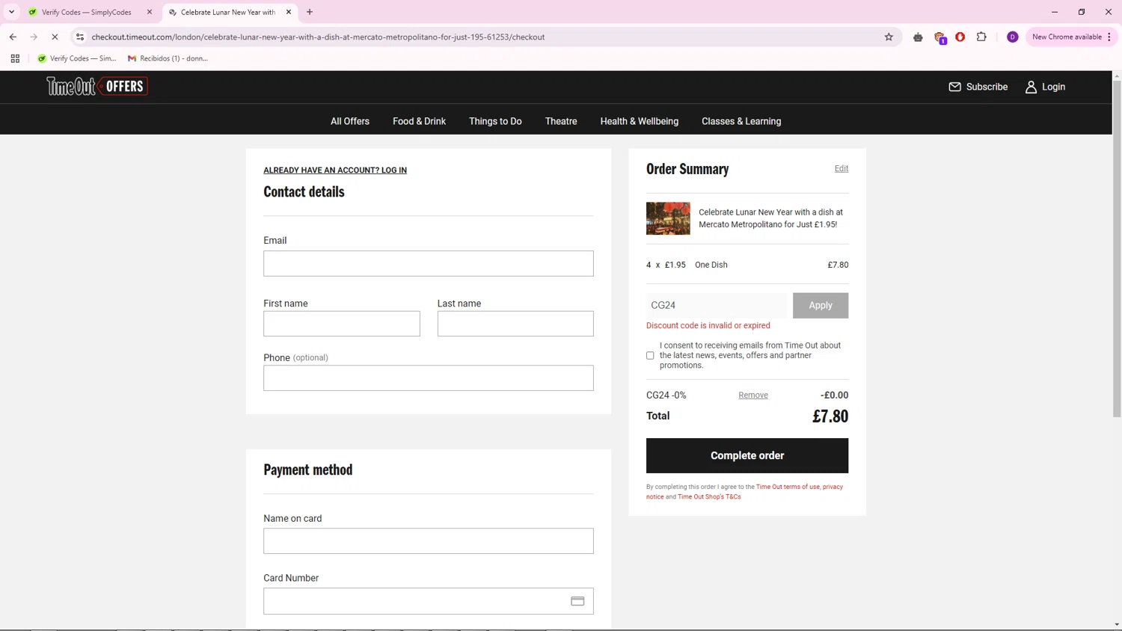
Task: Click the discount code field containing CG24
Action: [717, 305]
